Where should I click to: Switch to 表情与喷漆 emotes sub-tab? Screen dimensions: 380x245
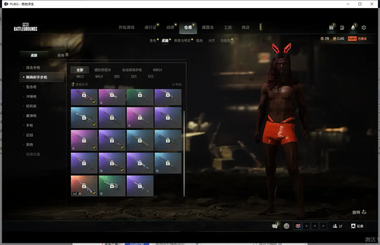pos(182,40)
